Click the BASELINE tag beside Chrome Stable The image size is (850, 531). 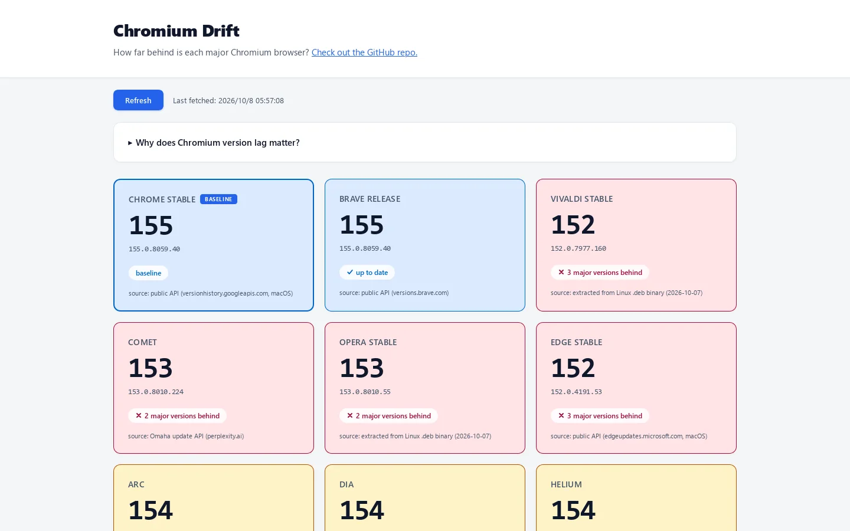click(x=218, y=199)
